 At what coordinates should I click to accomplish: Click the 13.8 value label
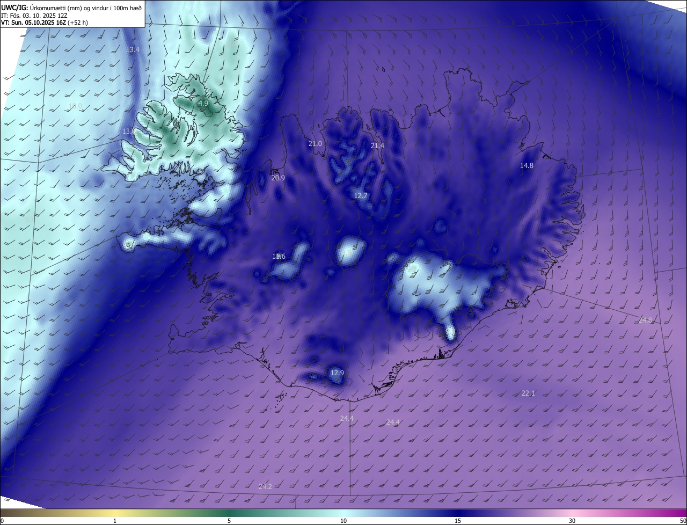pyautogui.click(x=129, y=132)
